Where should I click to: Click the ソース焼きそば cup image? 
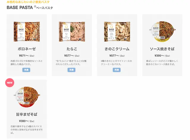coord(162,31)
